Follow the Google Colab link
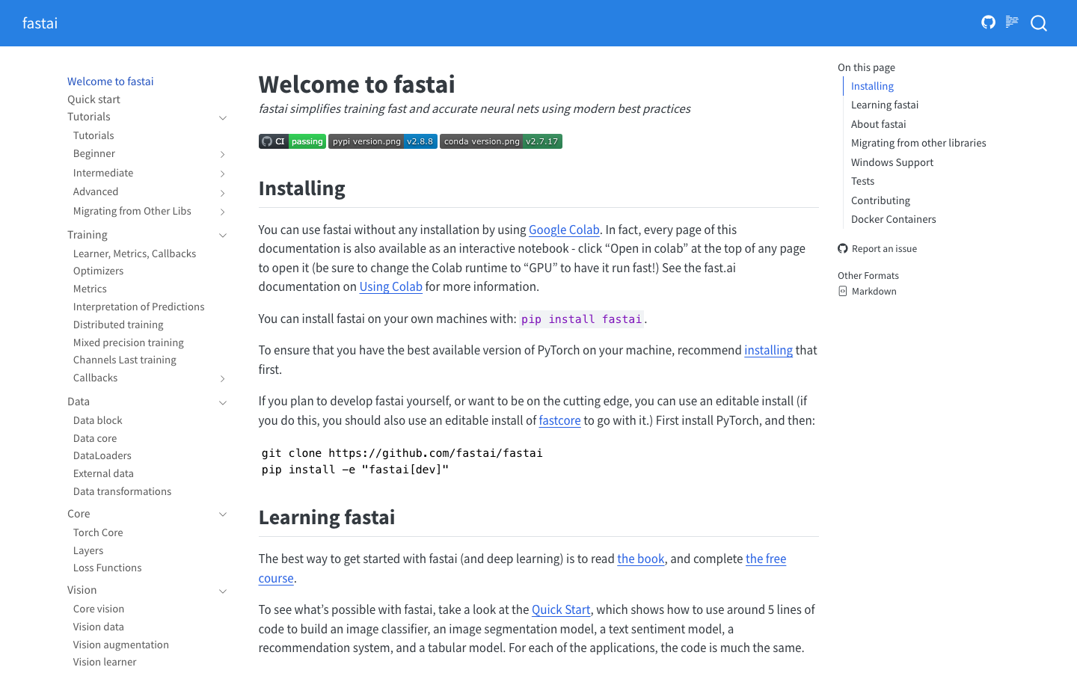The image size is (1077, 673). click(x=564, y=230)
